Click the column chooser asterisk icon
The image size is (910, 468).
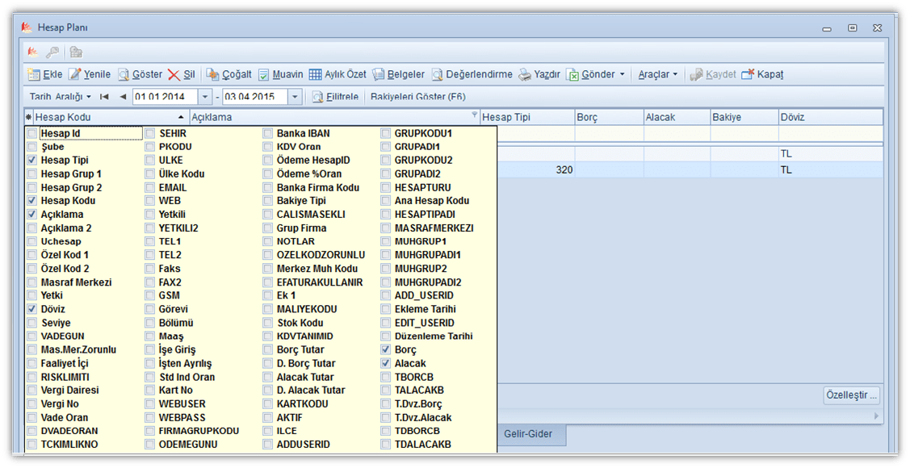(x=28, y=117)
